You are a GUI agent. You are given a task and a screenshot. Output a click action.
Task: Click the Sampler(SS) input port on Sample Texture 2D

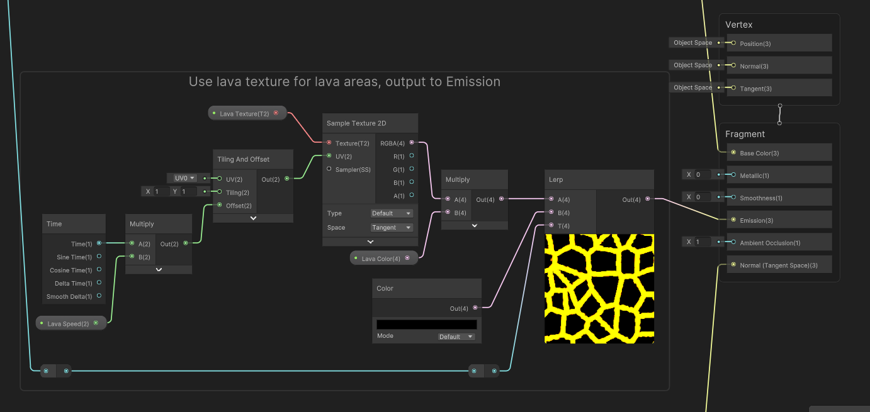coord(328,169)
